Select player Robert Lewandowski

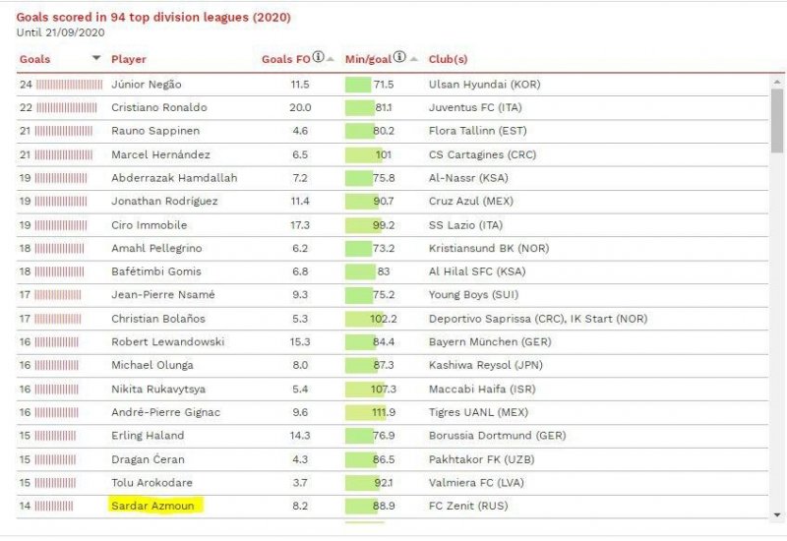[x=167, y=341]
